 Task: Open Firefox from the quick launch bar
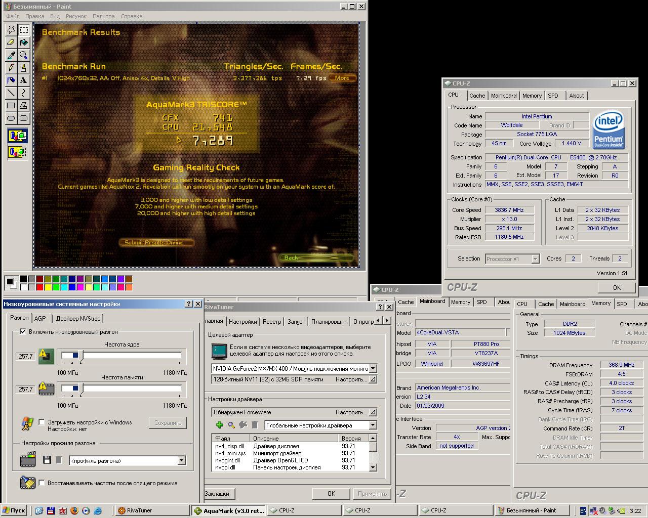click(x=74, y=511)
